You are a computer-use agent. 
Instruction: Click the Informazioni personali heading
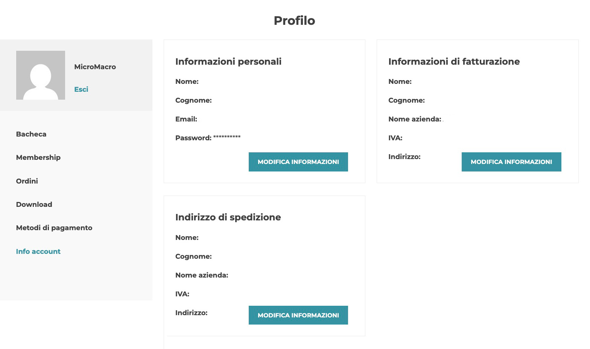(228, 62)
